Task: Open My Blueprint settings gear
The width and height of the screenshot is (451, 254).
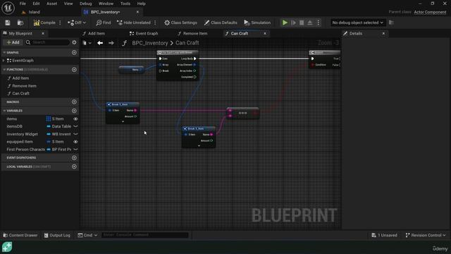Action: point(74,42)
